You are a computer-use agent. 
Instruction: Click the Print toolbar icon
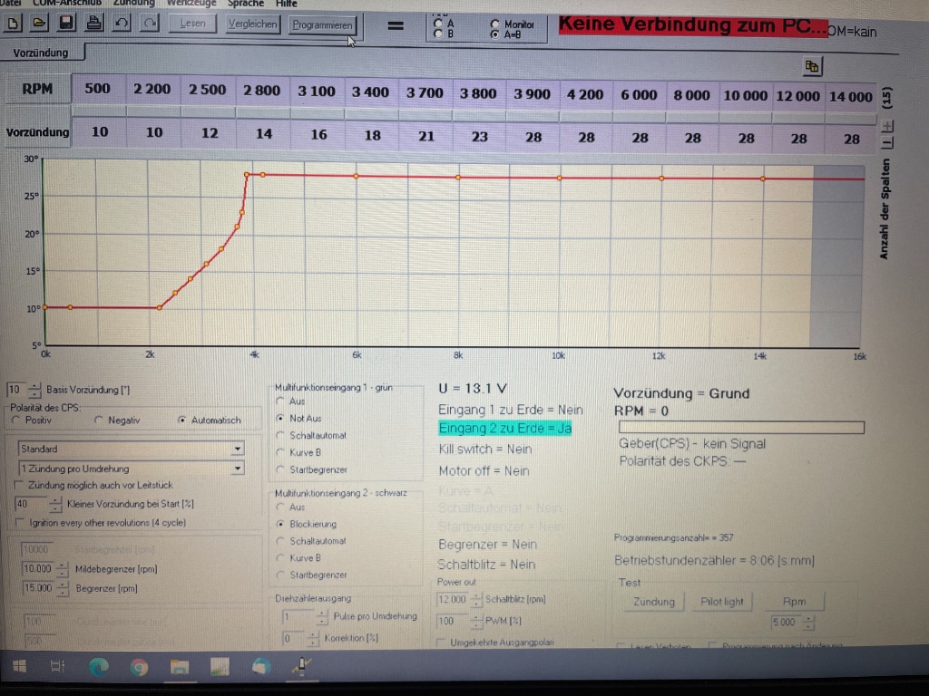93,24
